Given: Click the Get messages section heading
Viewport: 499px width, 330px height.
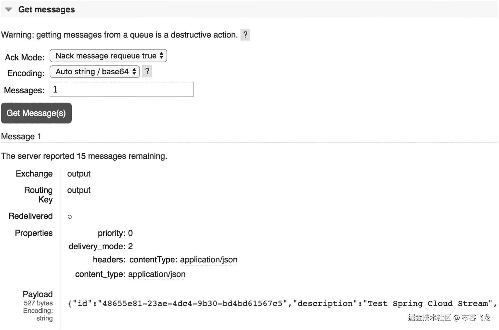Looking at the screenshot, I should tap(46, 10).
